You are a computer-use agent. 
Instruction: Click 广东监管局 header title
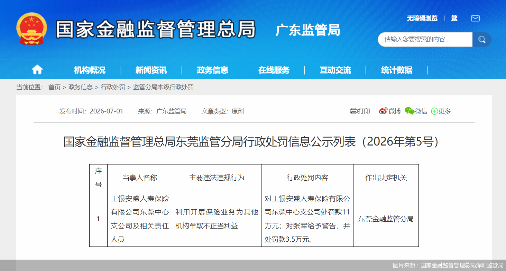(308, 30)
